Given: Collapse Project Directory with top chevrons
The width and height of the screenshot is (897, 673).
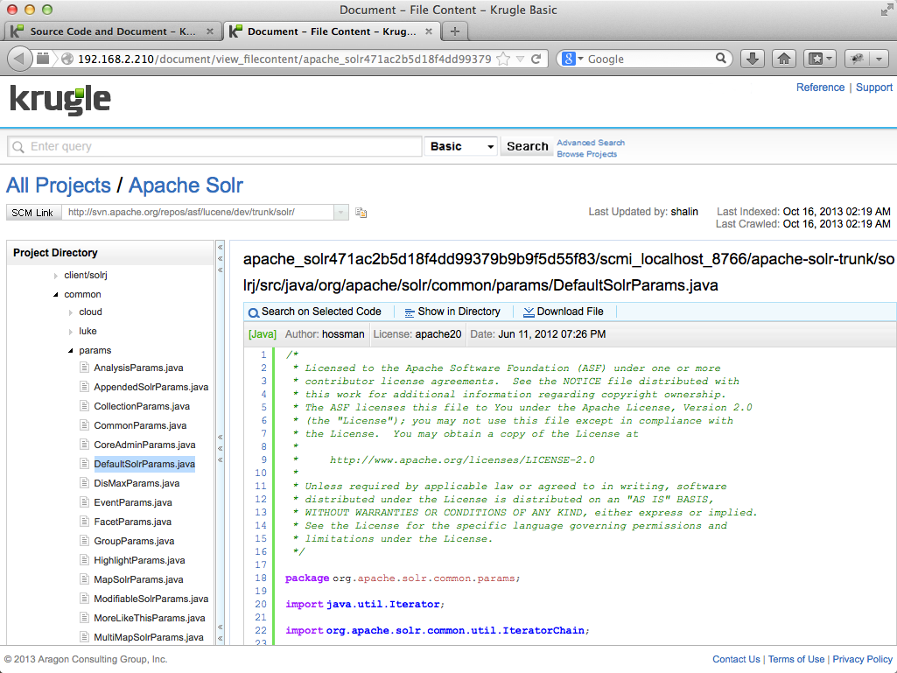Looking at the screenshot, I should (x=221, y=259).
